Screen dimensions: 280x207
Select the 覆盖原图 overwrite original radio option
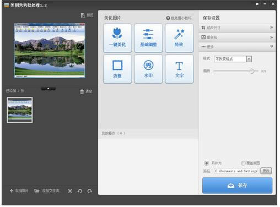click(x=243, y=163)
